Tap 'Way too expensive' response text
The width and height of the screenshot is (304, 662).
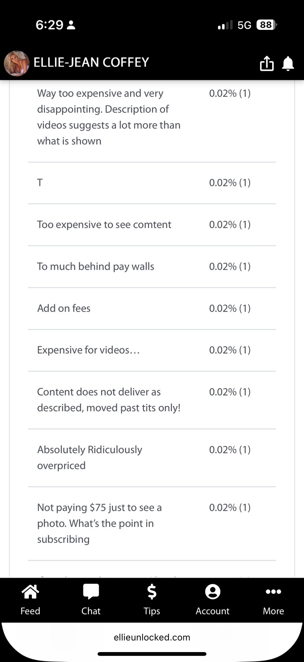tap(109, 117)
